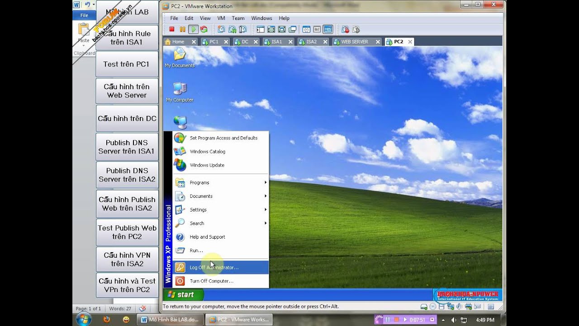Expand the Settings submenu
The width and height of the screenshot is (579, 326).
point(221,210)
